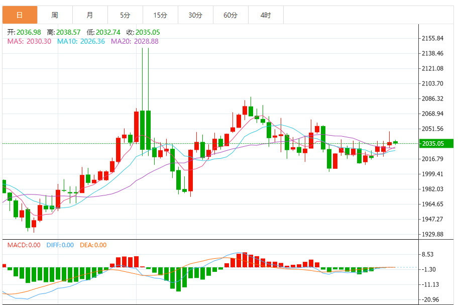Click the 高: 2038.57 high value
Viewport: 458px width, 305px height.
64,32
